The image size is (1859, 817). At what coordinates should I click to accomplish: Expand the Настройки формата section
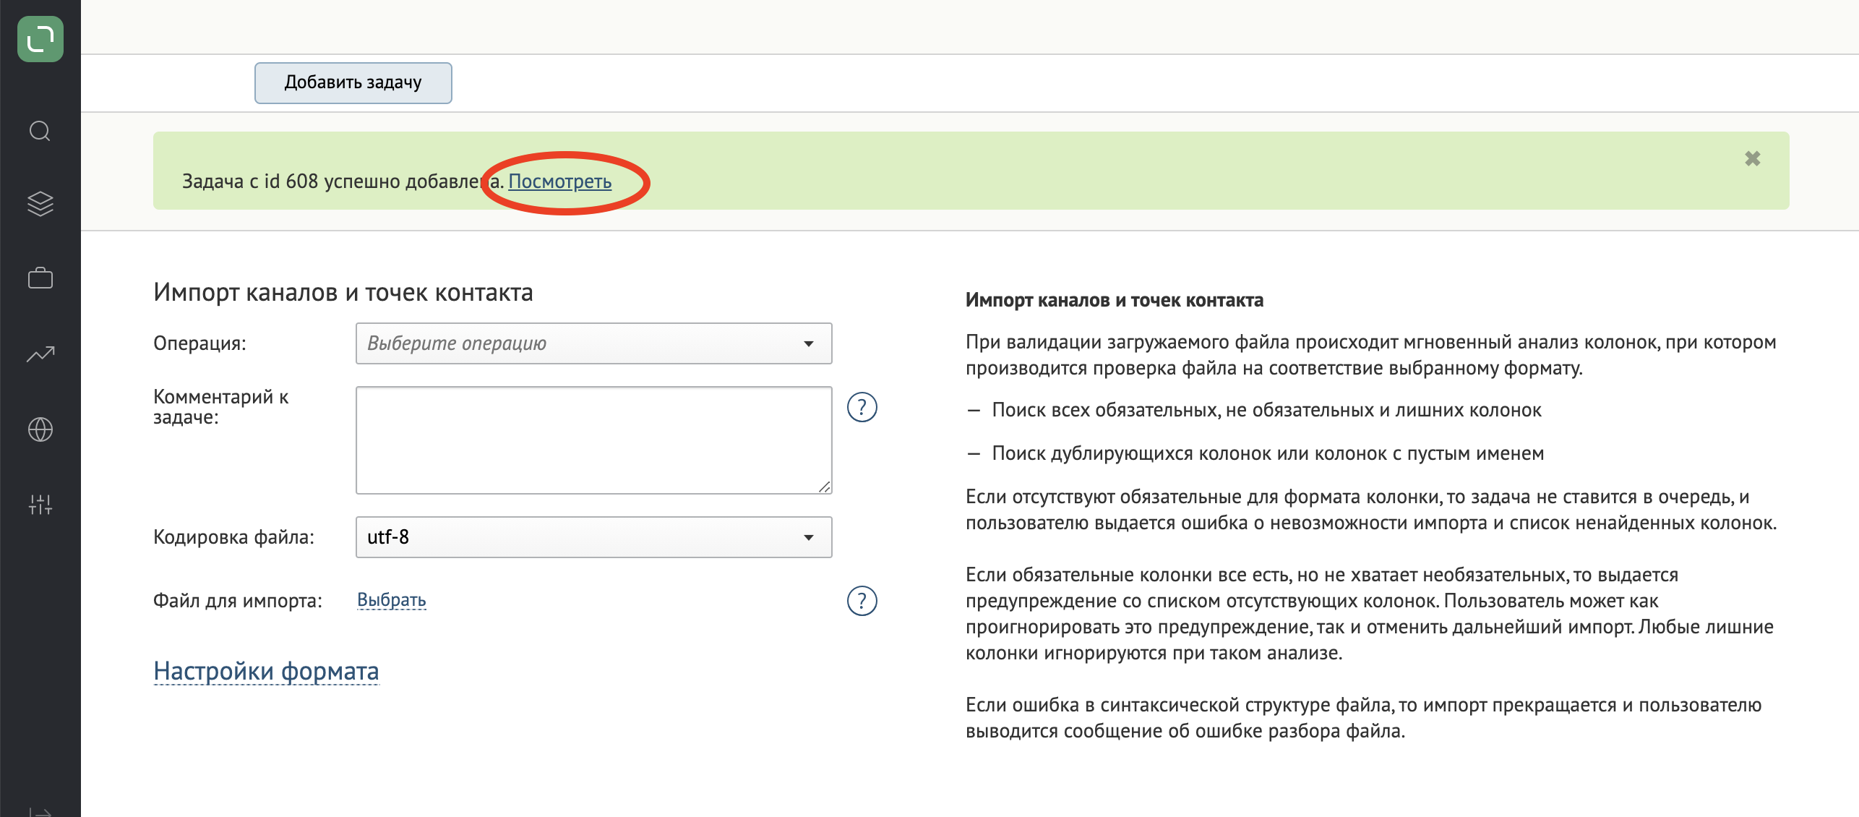pyautogui.click(x=266, y=671)
